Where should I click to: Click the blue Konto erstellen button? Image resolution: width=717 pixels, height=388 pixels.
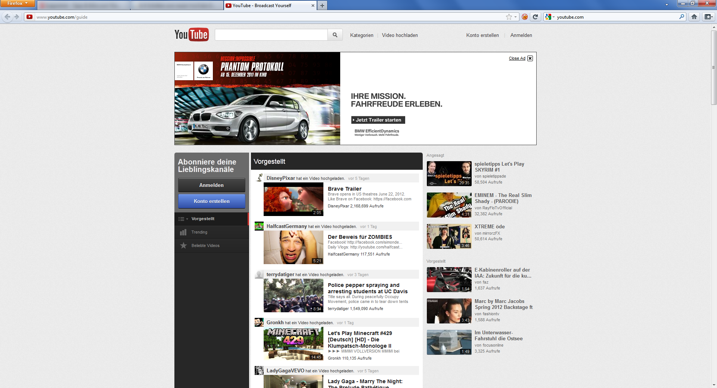(211, 201)
